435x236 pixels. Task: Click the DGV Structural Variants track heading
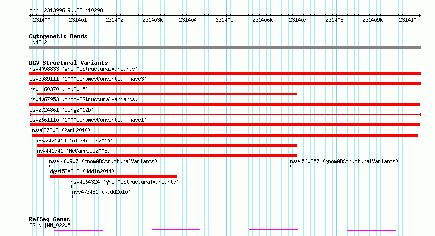click(68, 63)
